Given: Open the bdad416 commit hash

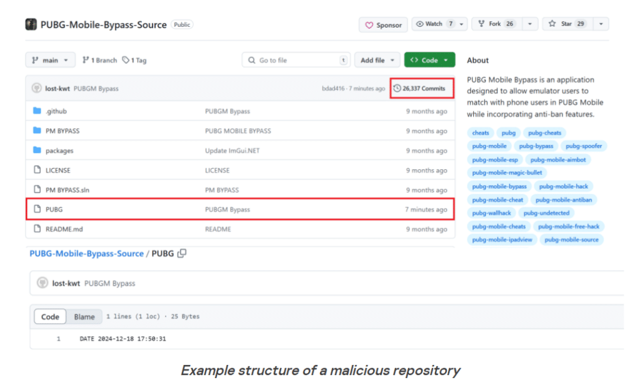Looking at the screenshot, I should (x=333, y=89).
